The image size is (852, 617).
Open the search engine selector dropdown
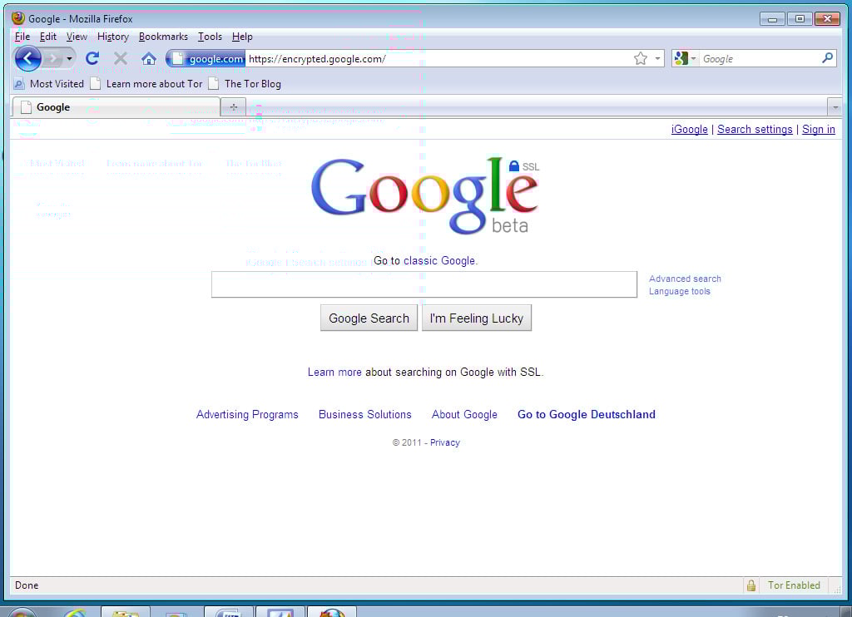click(686, 58)
